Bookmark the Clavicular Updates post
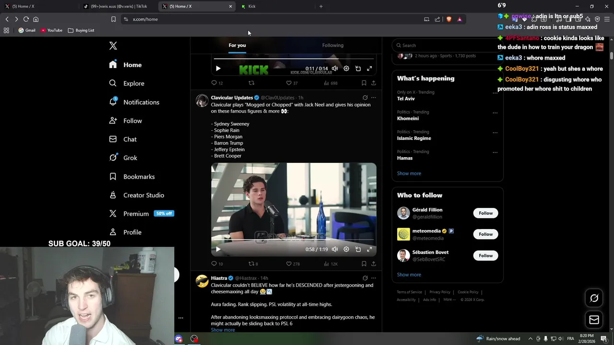The width and height of the screenshot is (614, 345). (x=364, y=264)
